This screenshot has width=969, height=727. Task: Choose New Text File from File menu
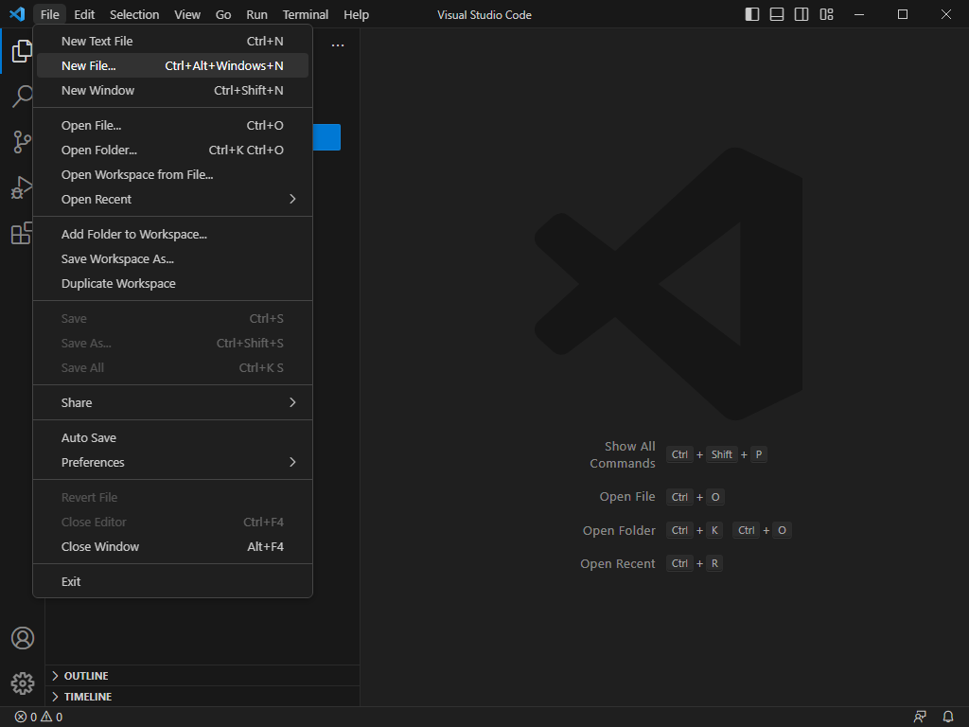click(x=172, y=41)
